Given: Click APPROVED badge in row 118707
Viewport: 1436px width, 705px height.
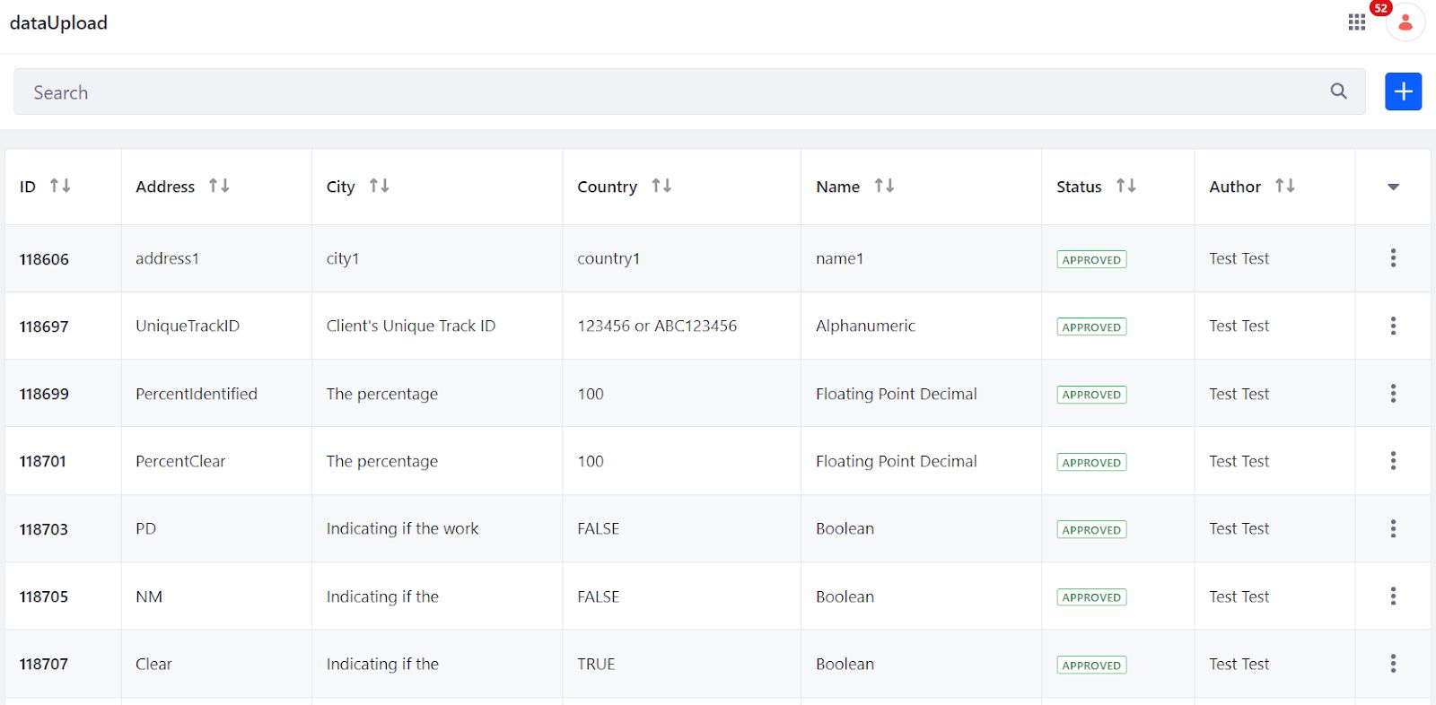Looking at the screenshot, I should click(1091, 665).
